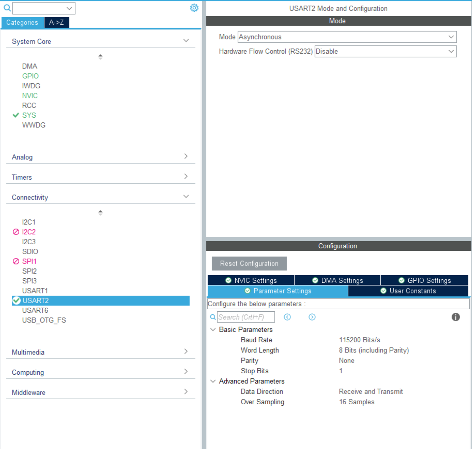
Task: Open the Mode dropdown set to Asynchronous
Action: [x=347, y=37]
